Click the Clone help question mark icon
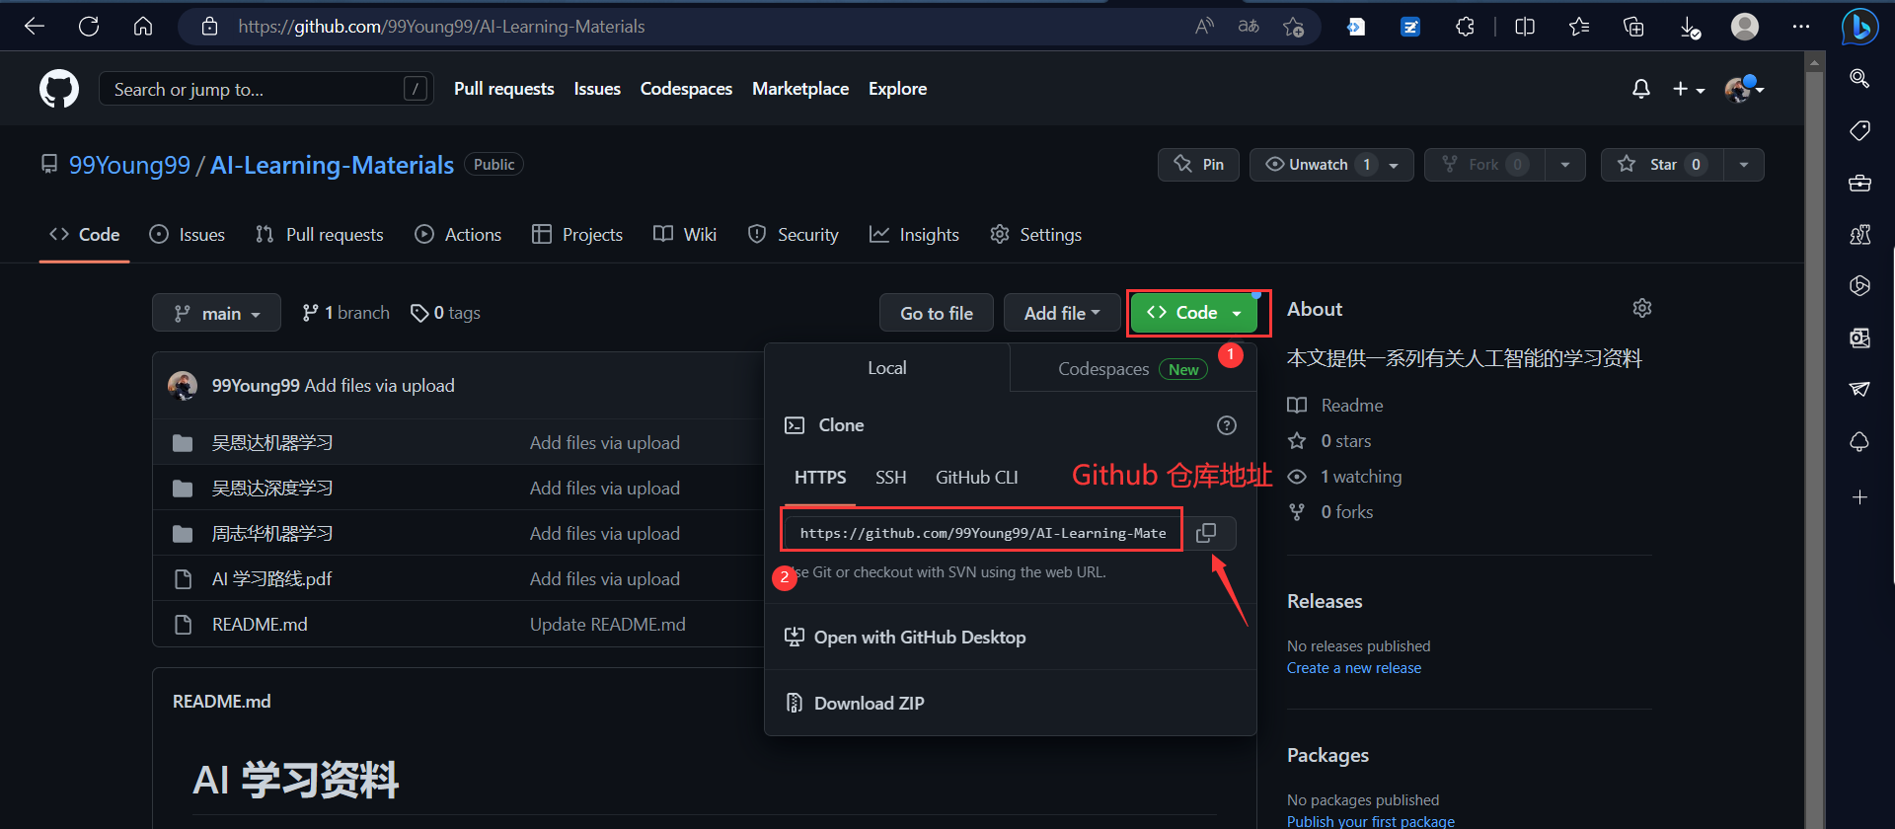Viewport: 1895px width, 829px height. (x=1226, y=425)
